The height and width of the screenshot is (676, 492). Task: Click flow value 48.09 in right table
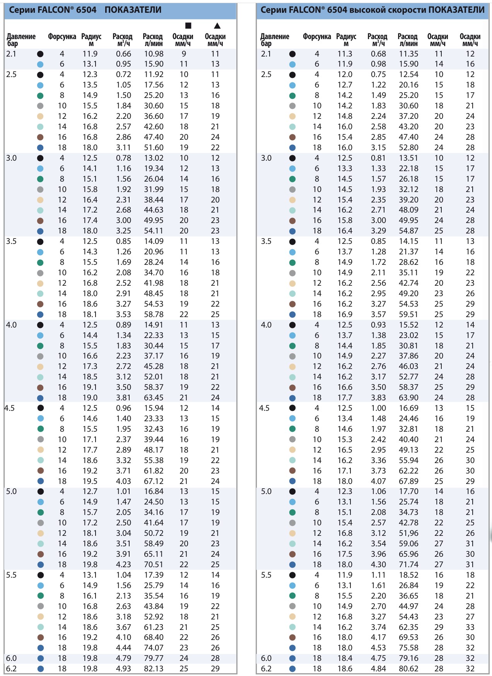tap(409, 210)
